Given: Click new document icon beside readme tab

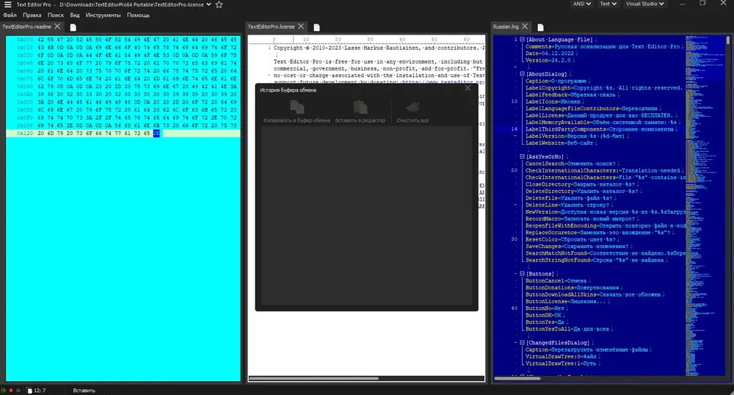Looking at the screenshot, I should coord(73,27).
